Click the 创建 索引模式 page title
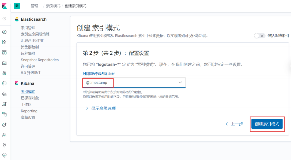 tap(98, 28)
